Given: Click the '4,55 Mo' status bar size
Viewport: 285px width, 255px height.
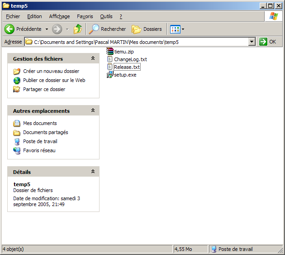Looking at the screenshot, I should 183,249.
